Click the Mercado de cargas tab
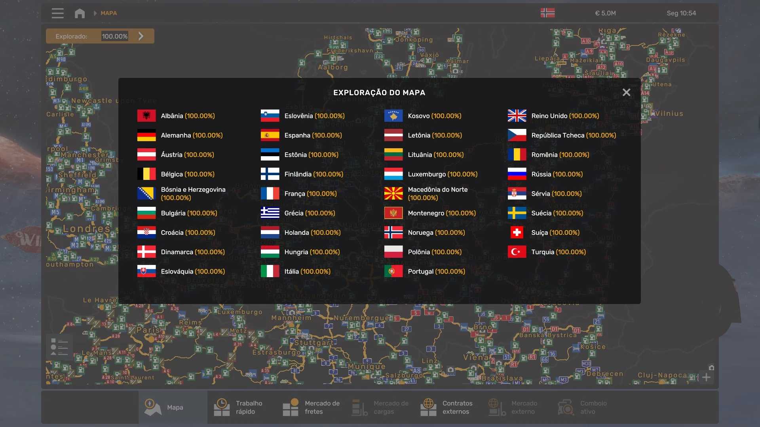The width and height of the screenshot is (760, 427). (380, 407)
